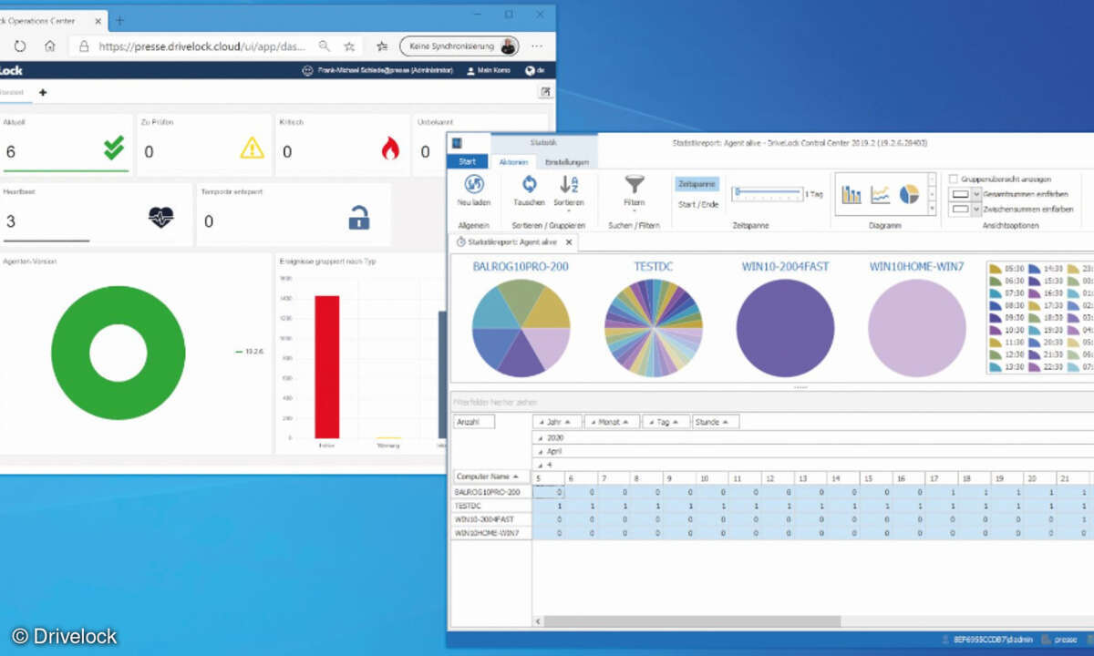Click the export icon in the dashboard tab bar

point(545,92)
